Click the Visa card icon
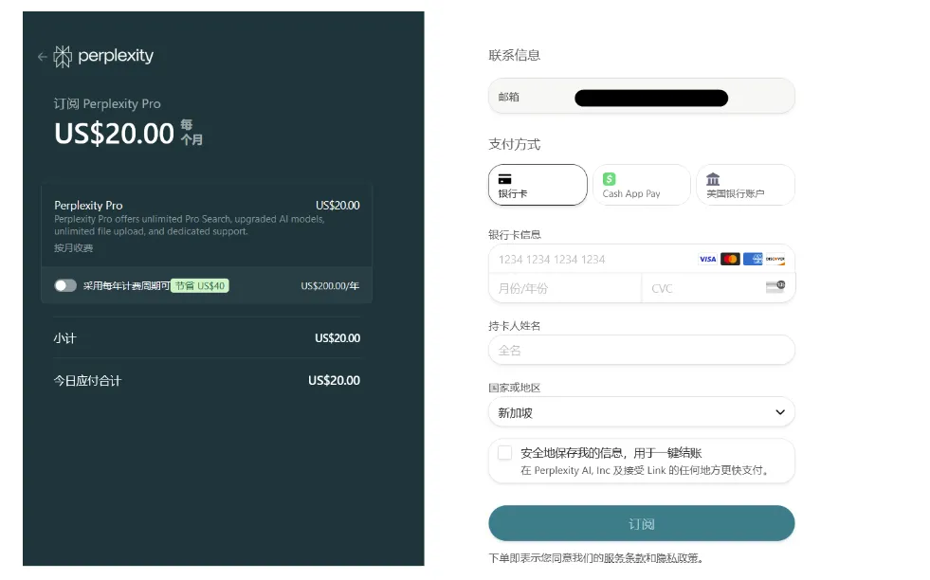This screenshot has height=580, width=930. coord(707,259)
